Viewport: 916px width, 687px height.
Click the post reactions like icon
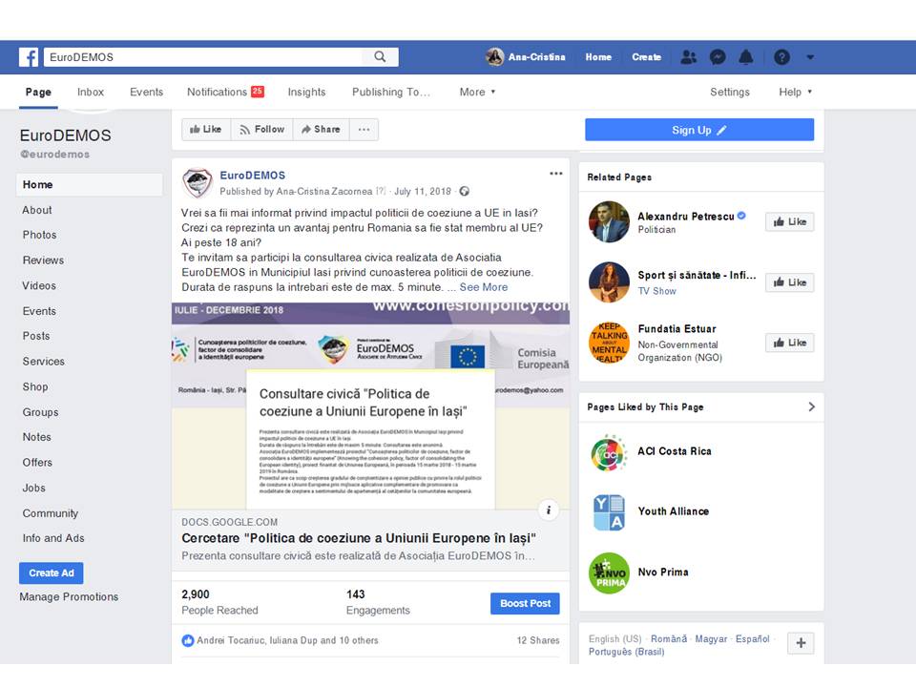pos(188,641)
